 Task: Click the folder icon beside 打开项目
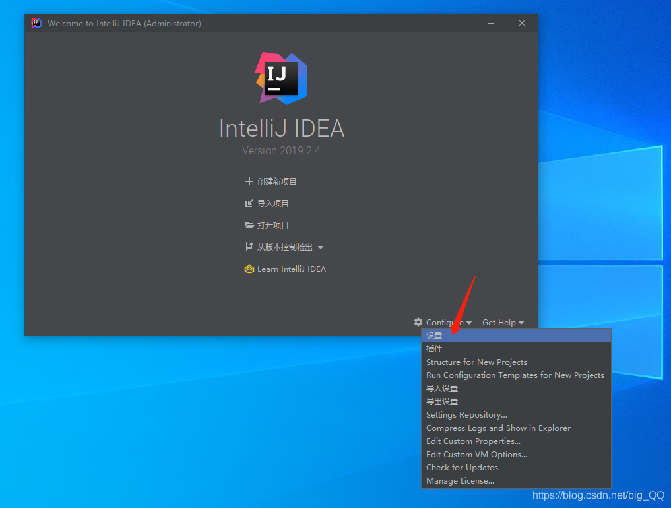pyautogui.click(x=249, y=225)
